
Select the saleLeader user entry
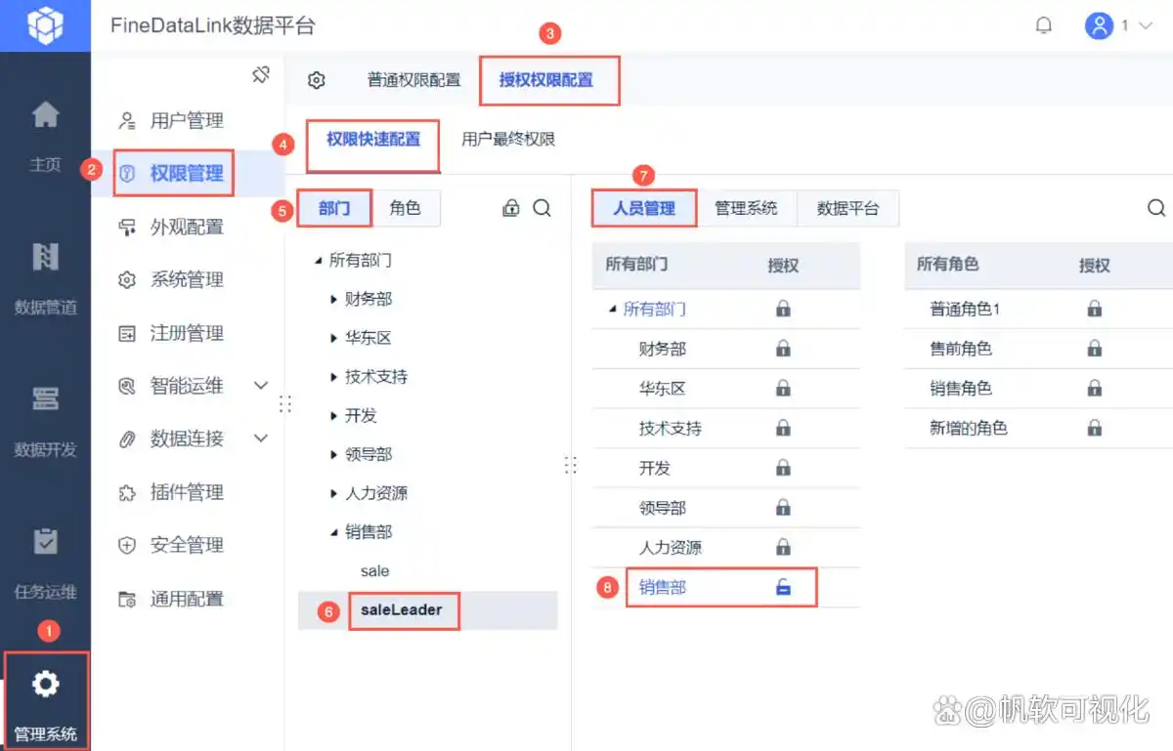404,610
